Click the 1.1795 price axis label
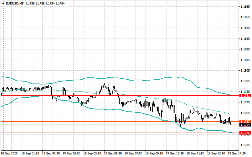 [245, 81]
